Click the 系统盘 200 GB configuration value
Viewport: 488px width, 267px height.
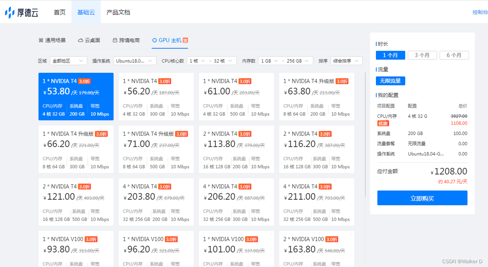click(416, 134)
